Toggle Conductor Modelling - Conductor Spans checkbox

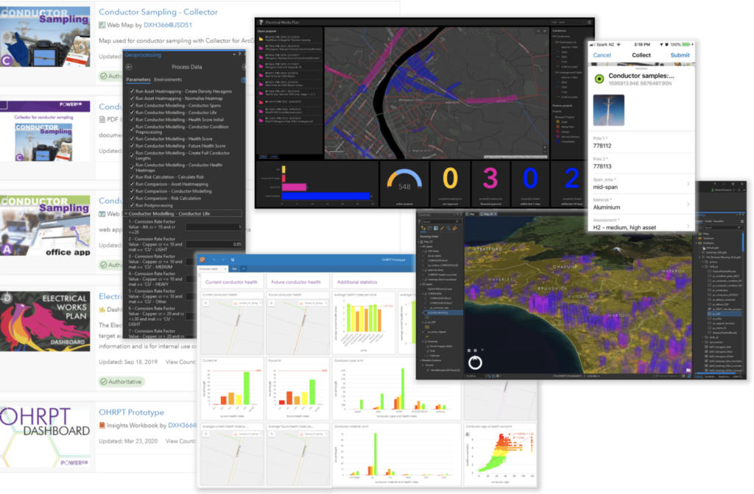132,106
